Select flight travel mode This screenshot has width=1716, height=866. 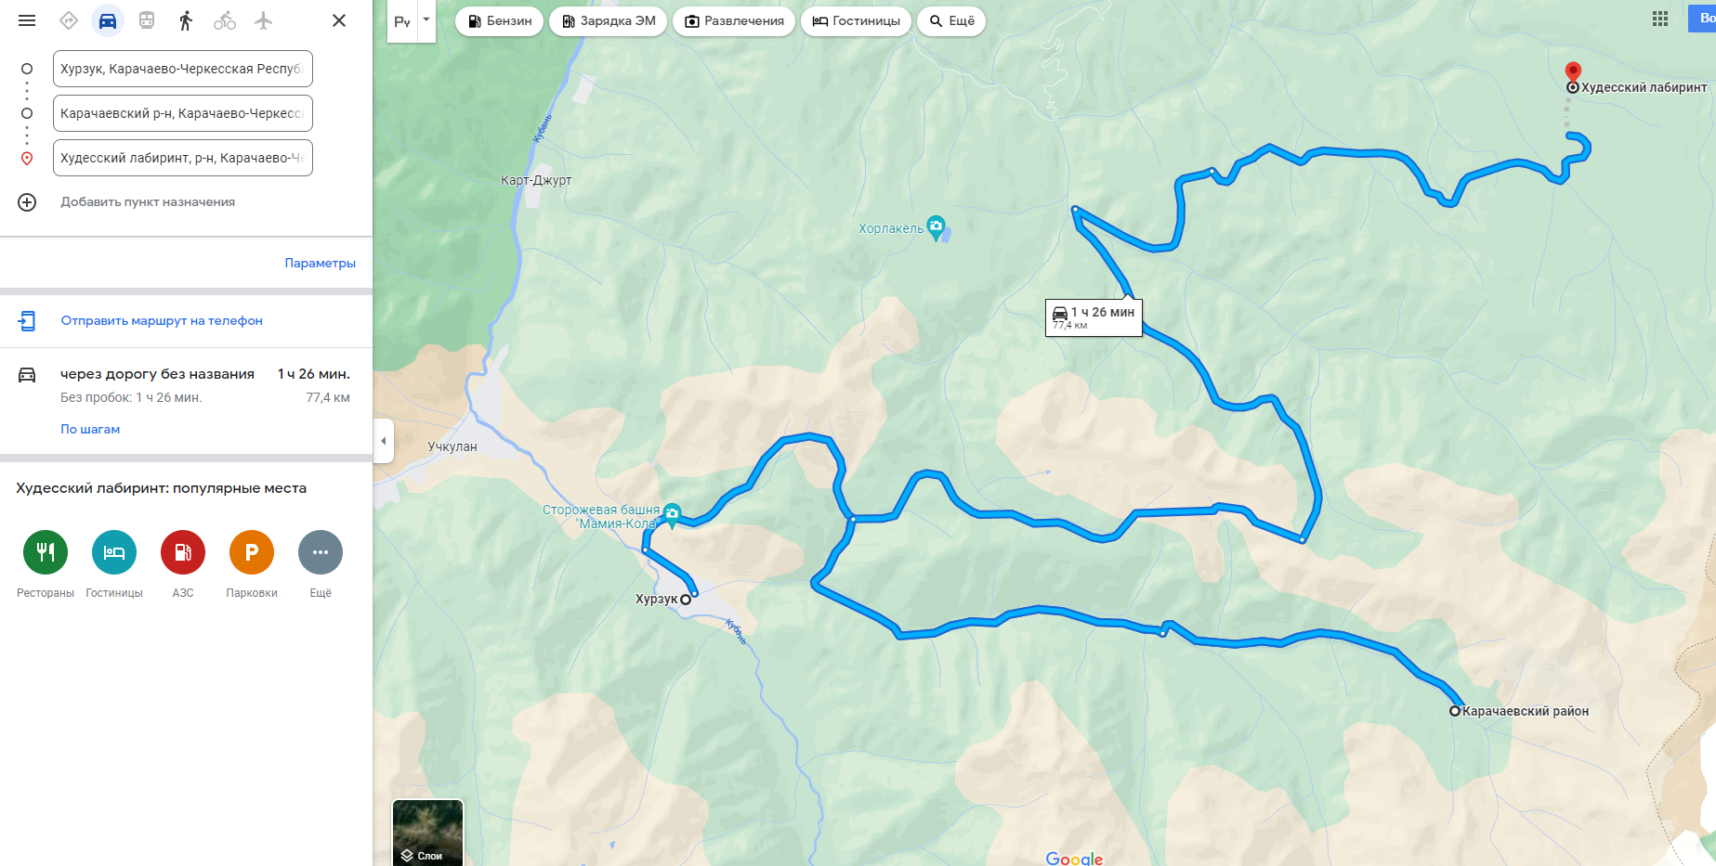point(264,20)
